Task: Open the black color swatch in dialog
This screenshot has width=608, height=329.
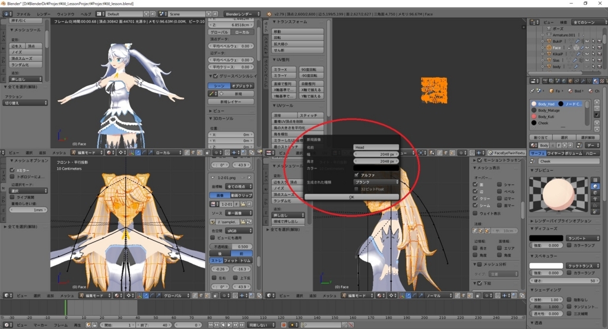Action: pos(376,168)
